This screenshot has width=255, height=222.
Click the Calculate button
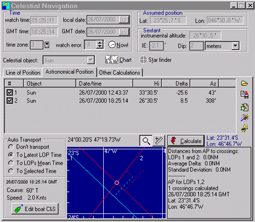pos(186,141)
